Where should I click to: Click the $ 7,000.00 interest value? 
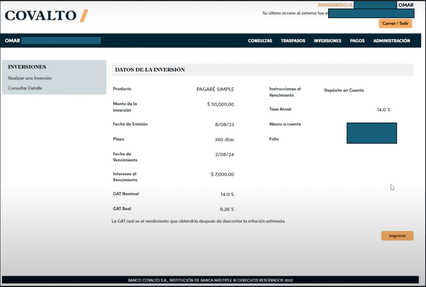pyautogui.click(x=222, y=174)
